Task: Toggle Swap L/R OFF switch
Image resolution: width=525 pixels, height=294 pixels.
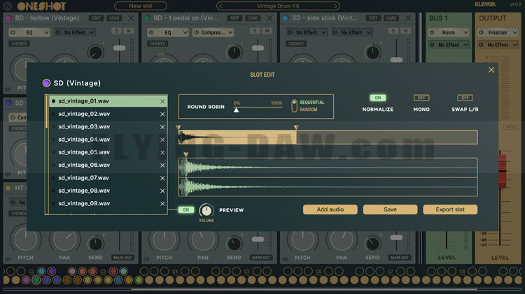Action: point(465,98)
